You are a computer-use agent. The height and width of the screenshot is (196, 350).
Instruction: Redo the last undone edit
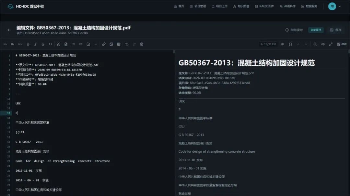(134, 44)
